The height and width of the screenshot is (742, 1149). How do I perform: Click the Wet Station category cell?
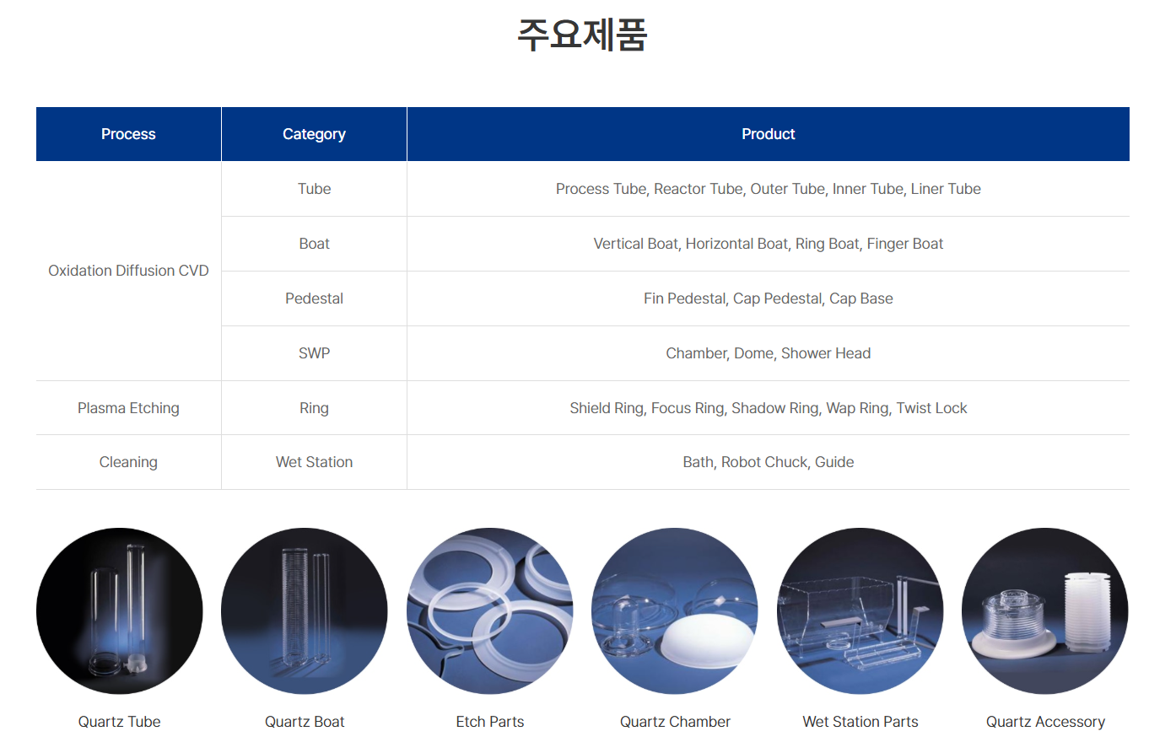pyautogui.click(x=314, y=462)
